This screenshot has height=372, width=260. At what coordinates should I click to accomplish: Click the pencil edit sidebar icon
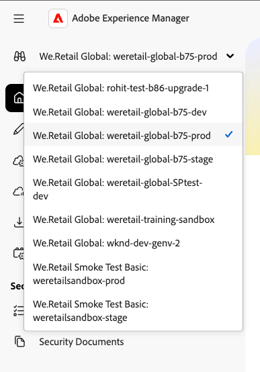pyautogui.click(x=19, y=129)
